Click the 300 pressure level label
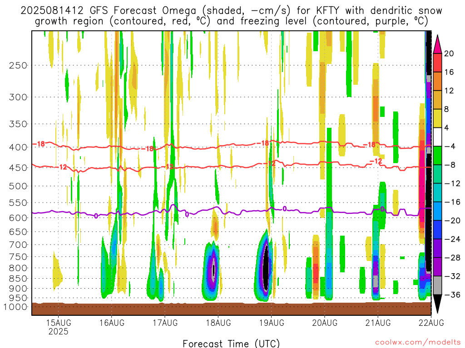The width and height of the screenshot is (465, 348). pos(18,97)
